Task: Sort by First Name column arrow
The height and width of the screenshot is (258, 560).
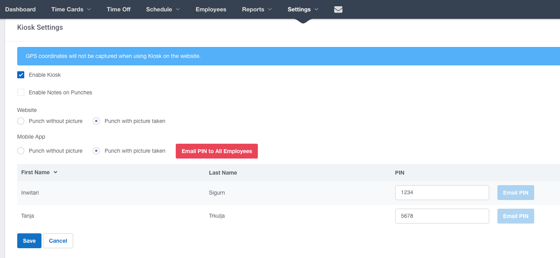Action: [x=56, y=172]
